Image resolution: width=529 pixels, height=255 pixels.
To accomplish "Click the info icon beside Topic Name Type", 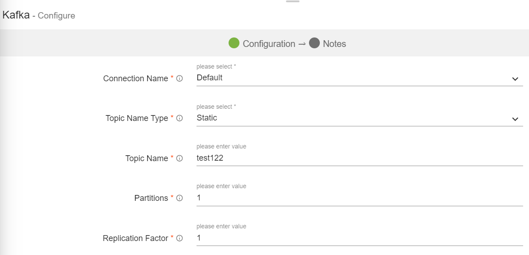I will 179,118.
